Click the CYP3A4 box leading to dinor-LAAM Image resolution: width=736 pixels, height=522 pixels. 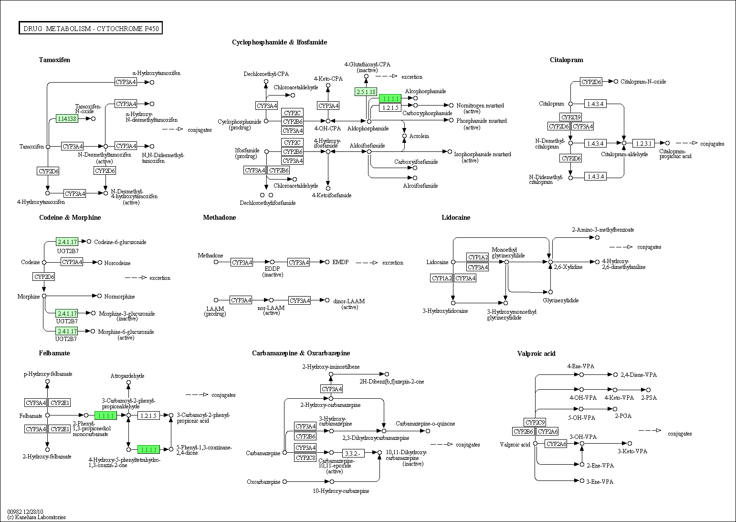tap(300, 300)
